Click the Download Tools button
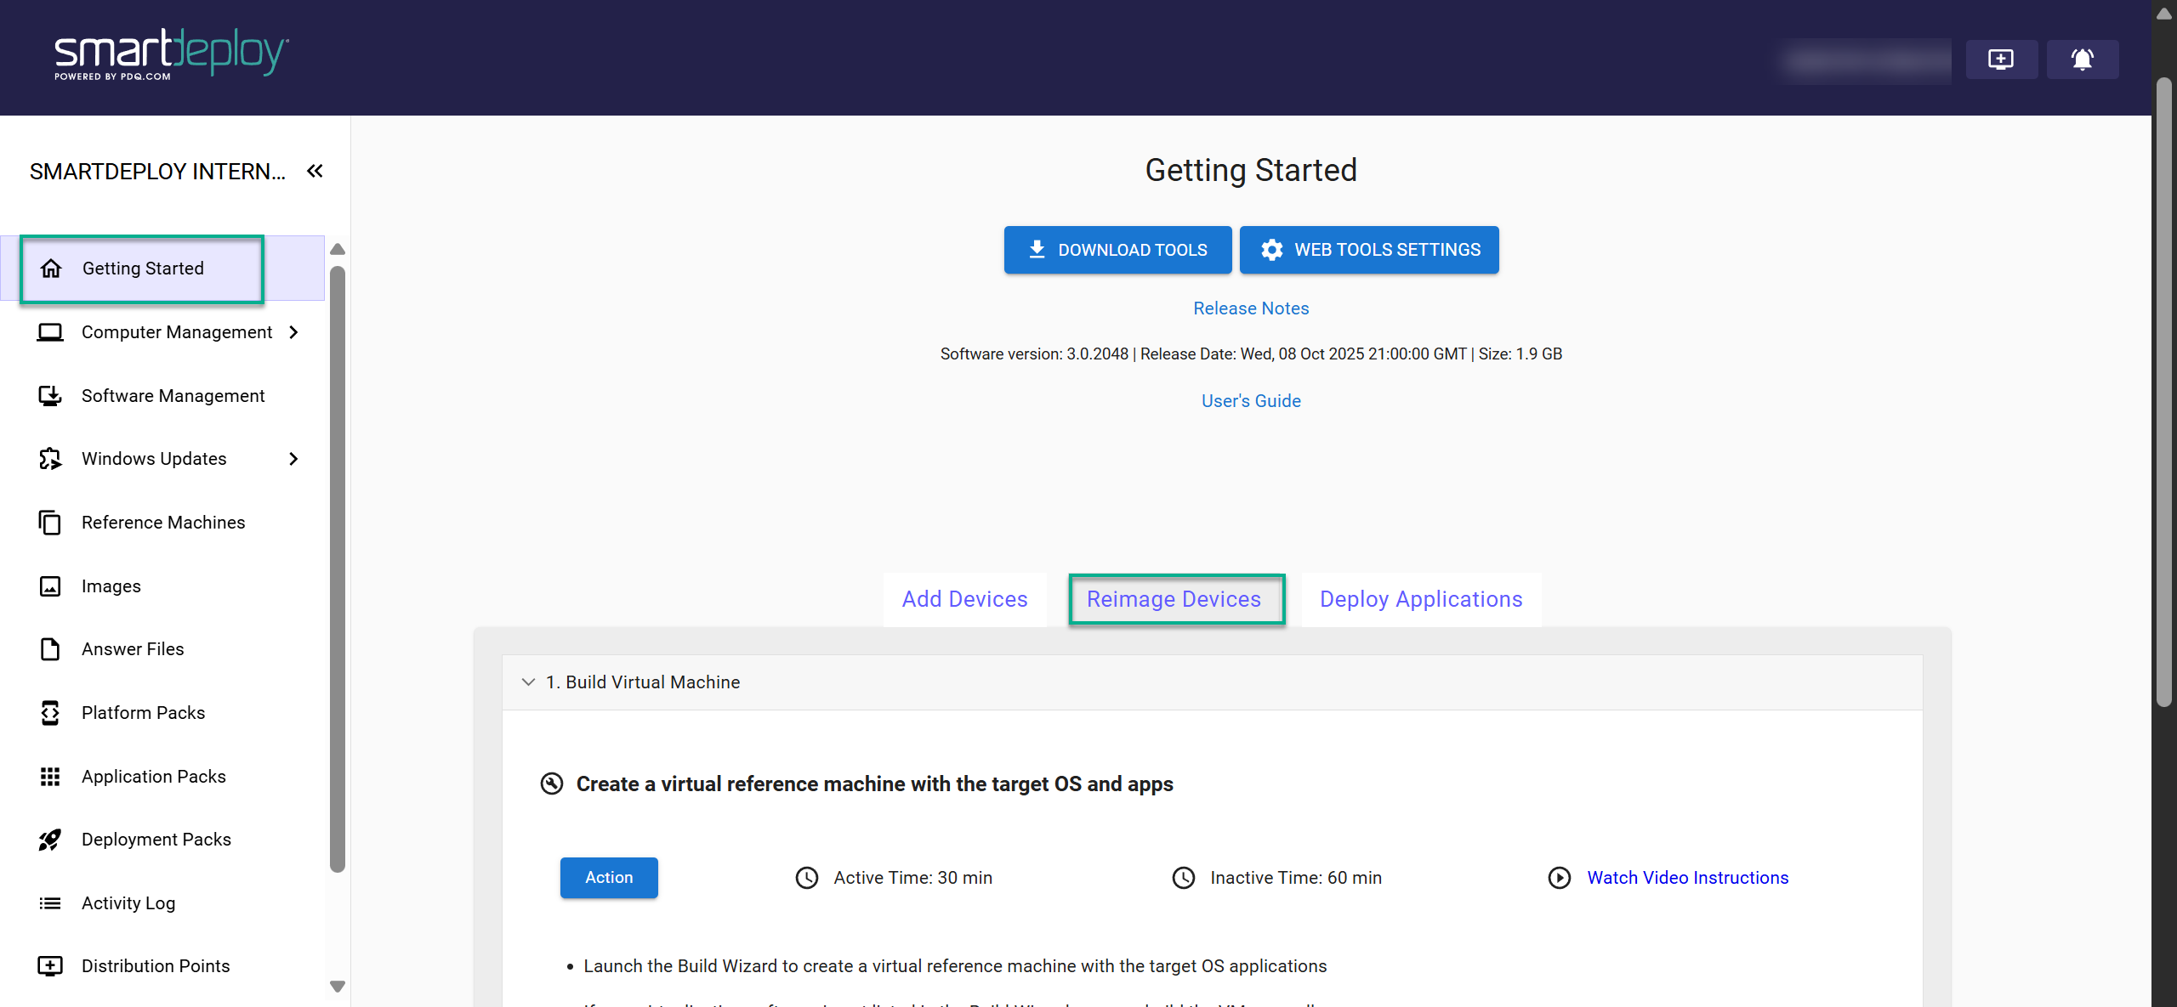Image resolution: width=2177 pixels, height=1007 pixels. (1117, 250)
